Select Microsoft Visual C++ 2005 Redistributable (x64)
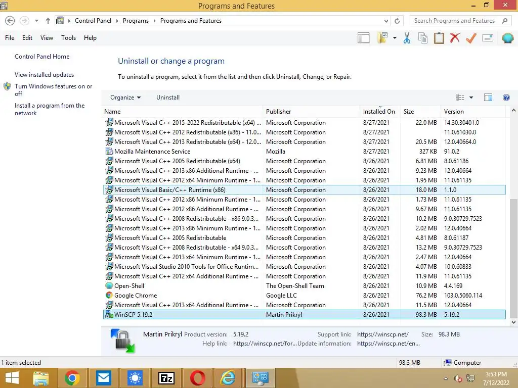The height and width of the screenshot is (388, 518). tap(304, 161)
